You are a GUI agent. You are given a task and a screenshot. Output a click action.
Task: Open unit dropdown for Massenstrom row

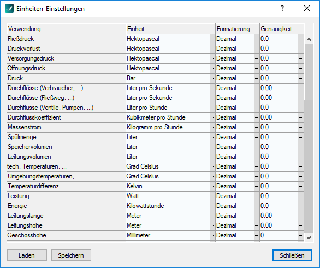tap(212, 127)
